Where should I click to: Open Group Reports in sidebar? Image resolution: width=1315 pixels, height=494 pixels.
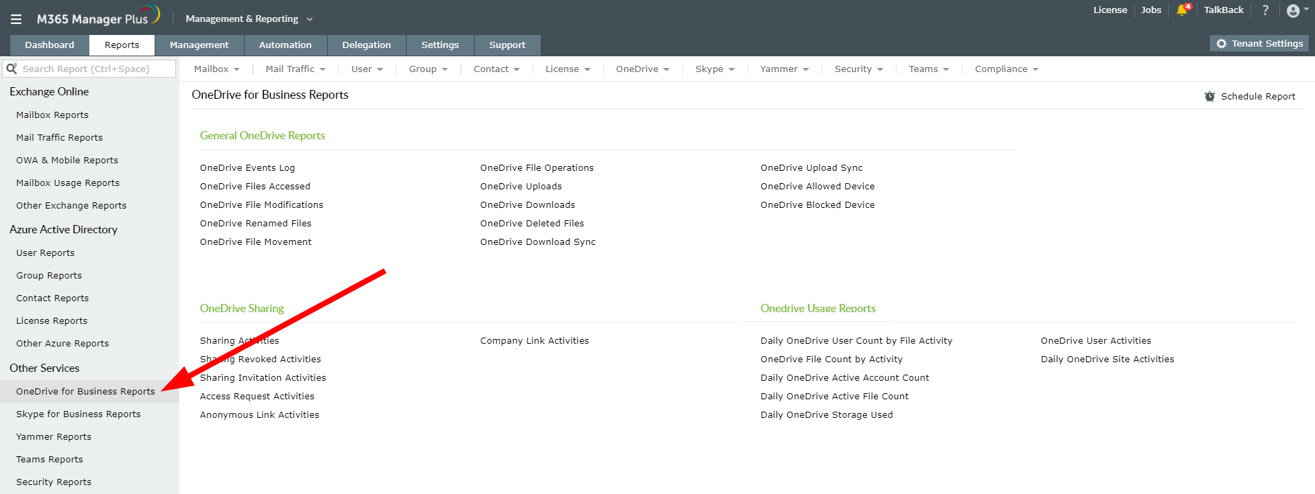point(49,275)
